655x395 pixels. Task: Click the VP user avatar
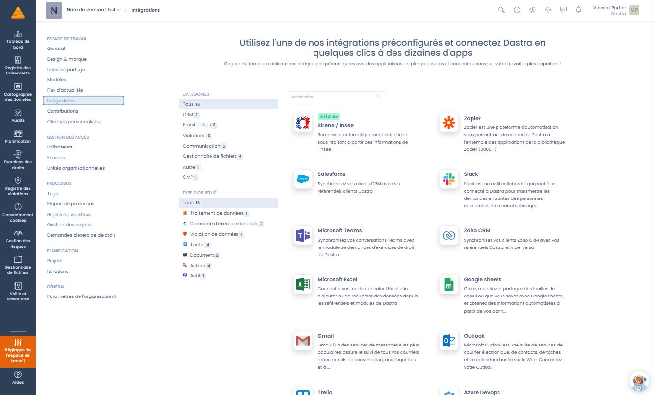(634, 10)
